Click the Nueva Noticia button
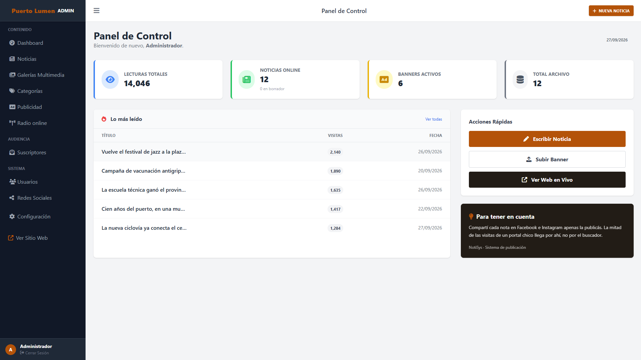Screen dimensions: 641x360 tap(611, 11)
